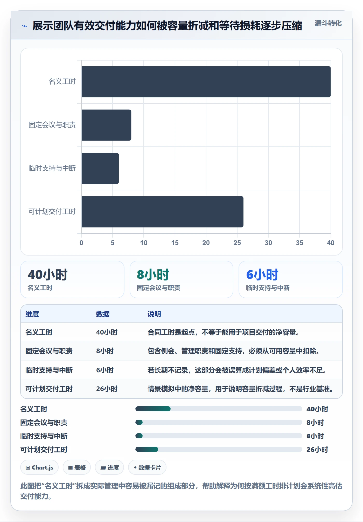Click the Chart.js chip
This screenshot has width=363, height=522.
(39, 467)
